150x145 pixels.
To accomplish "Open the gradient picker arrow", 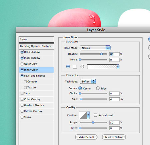I will (x=118, y=67).
